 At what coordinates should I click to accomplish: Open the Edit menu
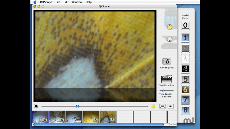(66, 2)
